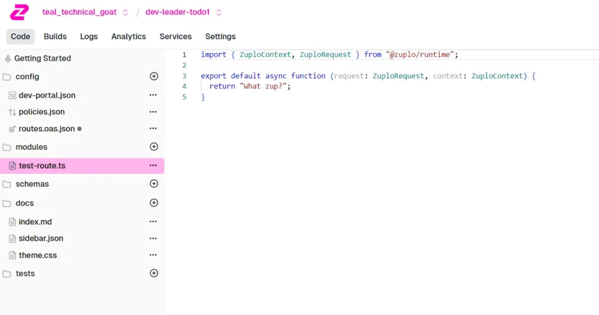This screenshot has height=315, width=599.
Task: Open the Logs tab
Action: coord(89,36)
